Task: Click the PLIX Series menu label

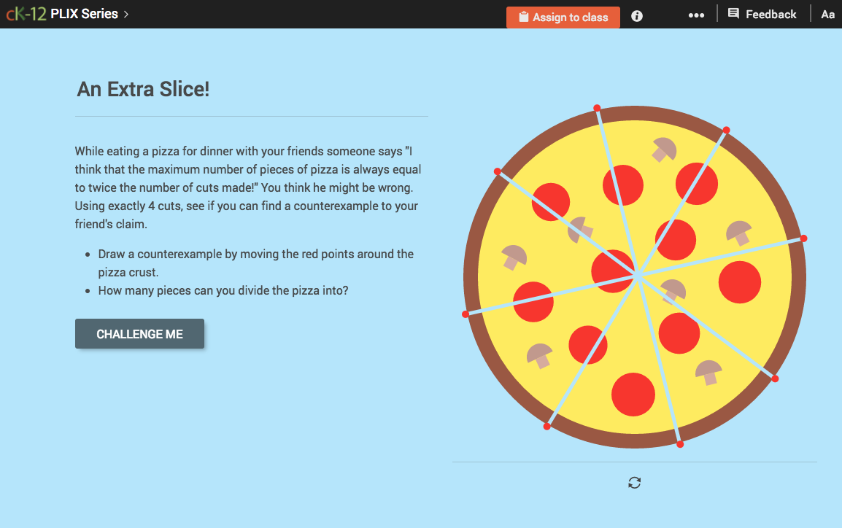Action: click(x=84, y=13)
